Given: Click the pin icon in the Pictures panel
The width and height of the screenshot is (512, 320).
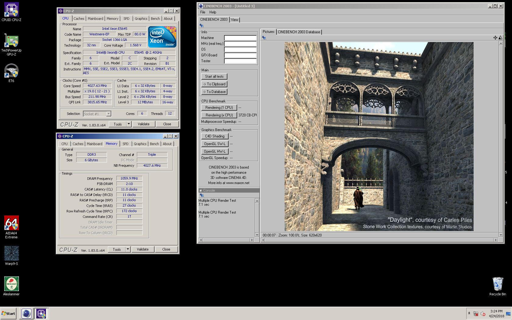Looking at the screenshot, I should pyautogui.click(x=264, y=38).
